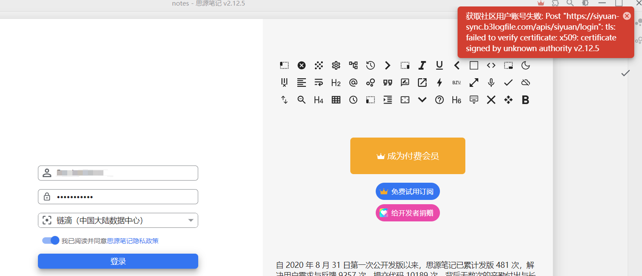The image size is (642, 276).
Task: Click the down chevron icon
Action: 422,100
